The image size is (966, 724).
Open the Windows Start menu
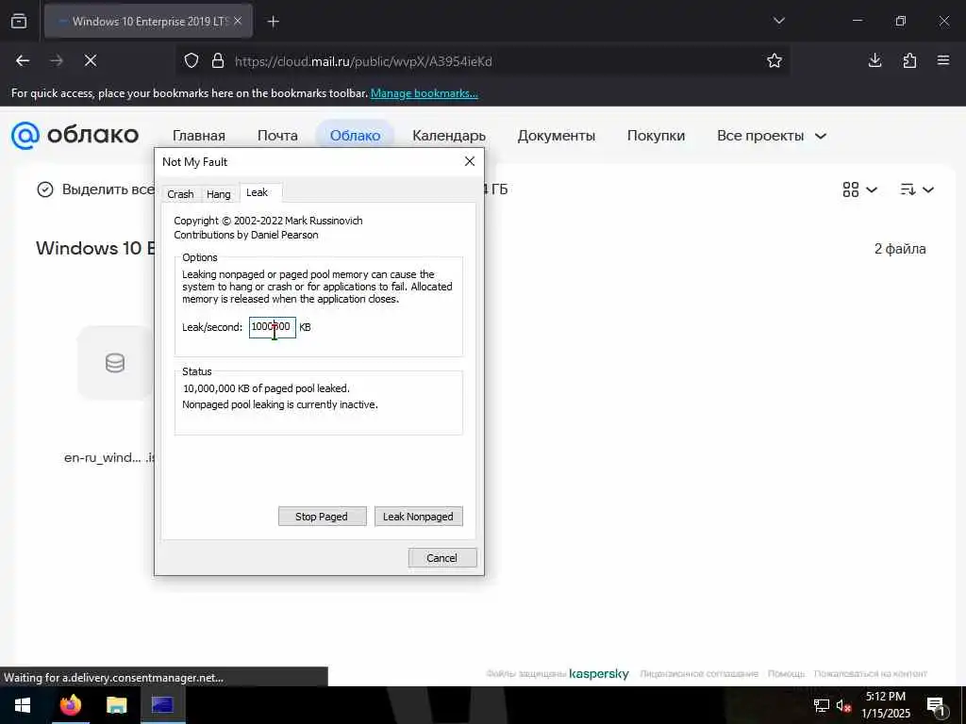coord(23,705)
